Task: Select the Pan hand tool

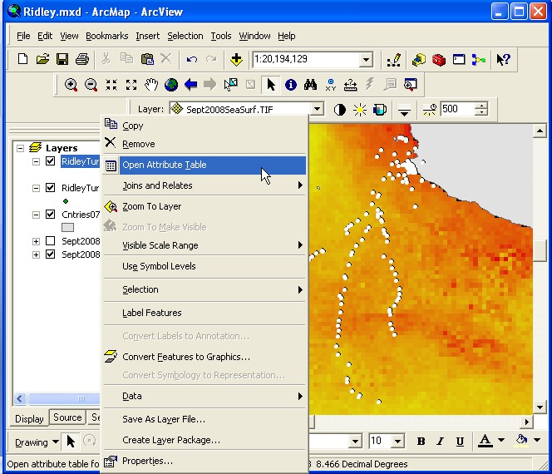Action: pos(150,85)
